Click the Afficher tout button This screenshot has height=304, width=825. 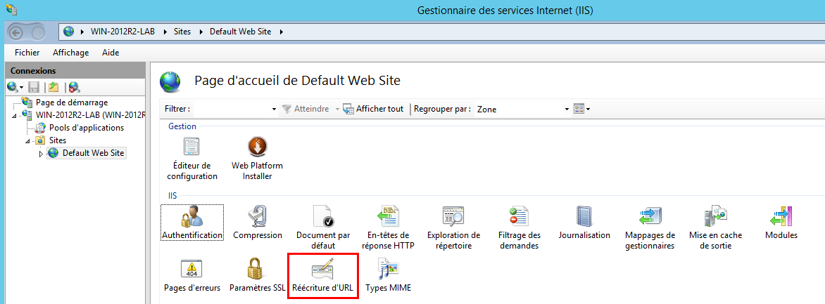tap(374, 110)
